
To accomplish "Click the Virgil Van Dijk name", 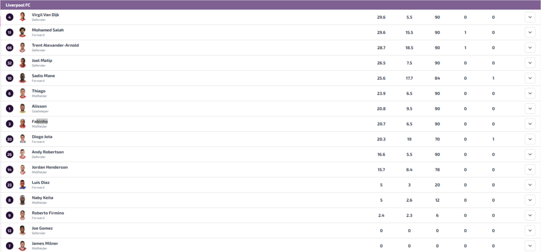I will click(45, 15).
